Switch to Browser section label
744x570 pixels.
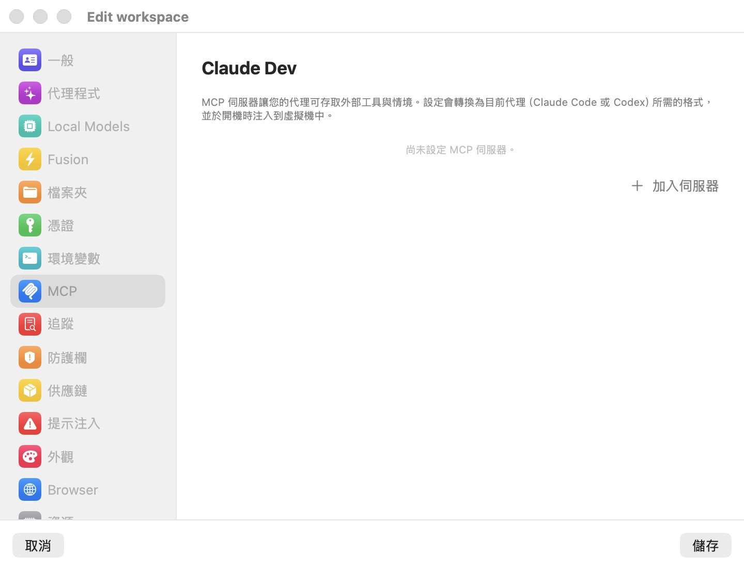73,490
